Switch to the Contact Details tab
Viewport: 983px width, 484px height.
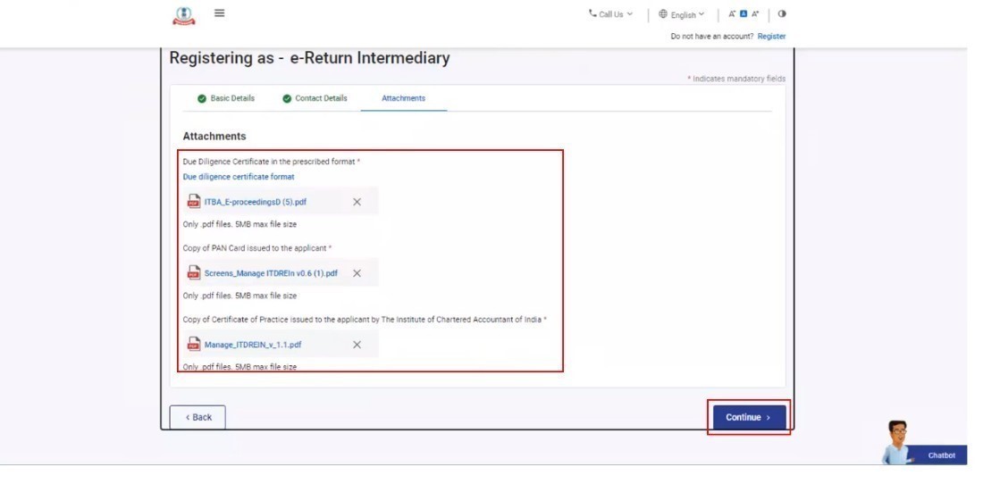[315, 98]
